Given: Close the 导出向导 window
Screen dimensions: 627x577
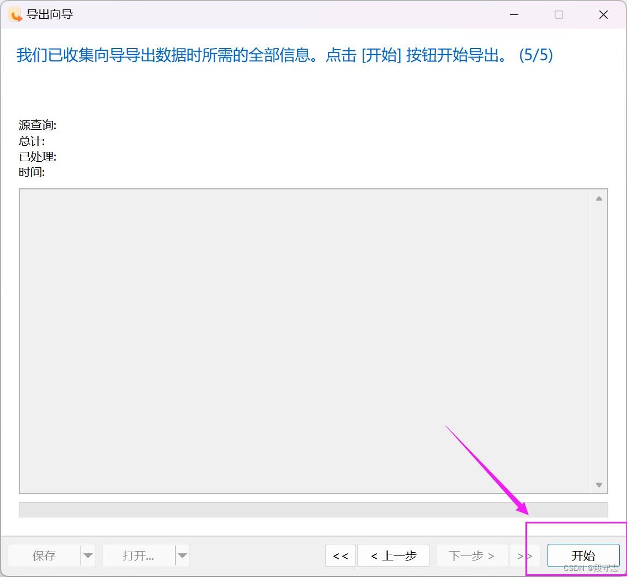Looking at the screenshot, I should tap(603, 15).
